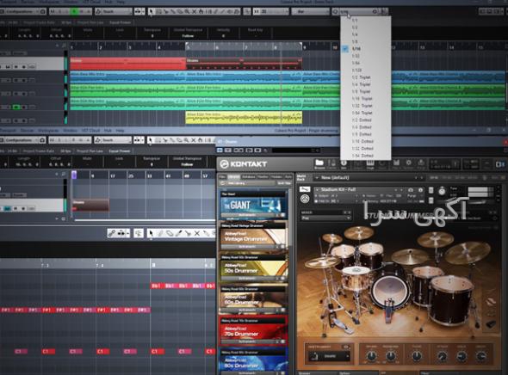Select the Zoom magnifier tool in top Cubase toolbar
The width and height of the screenshot is (508, 375).
(187, 11)
